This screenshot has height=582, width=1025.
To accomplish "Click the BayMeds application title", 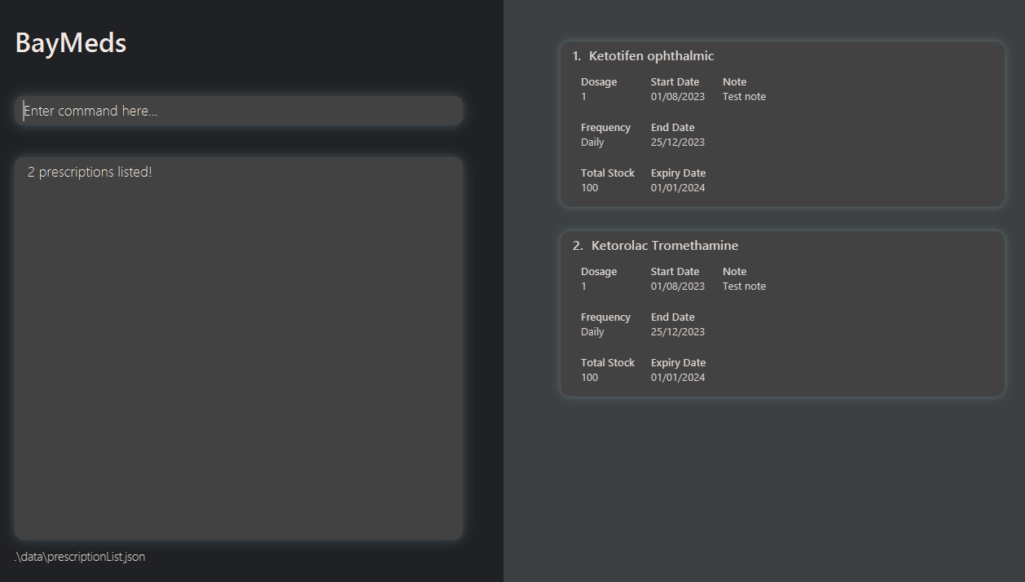I will point(71,42).
